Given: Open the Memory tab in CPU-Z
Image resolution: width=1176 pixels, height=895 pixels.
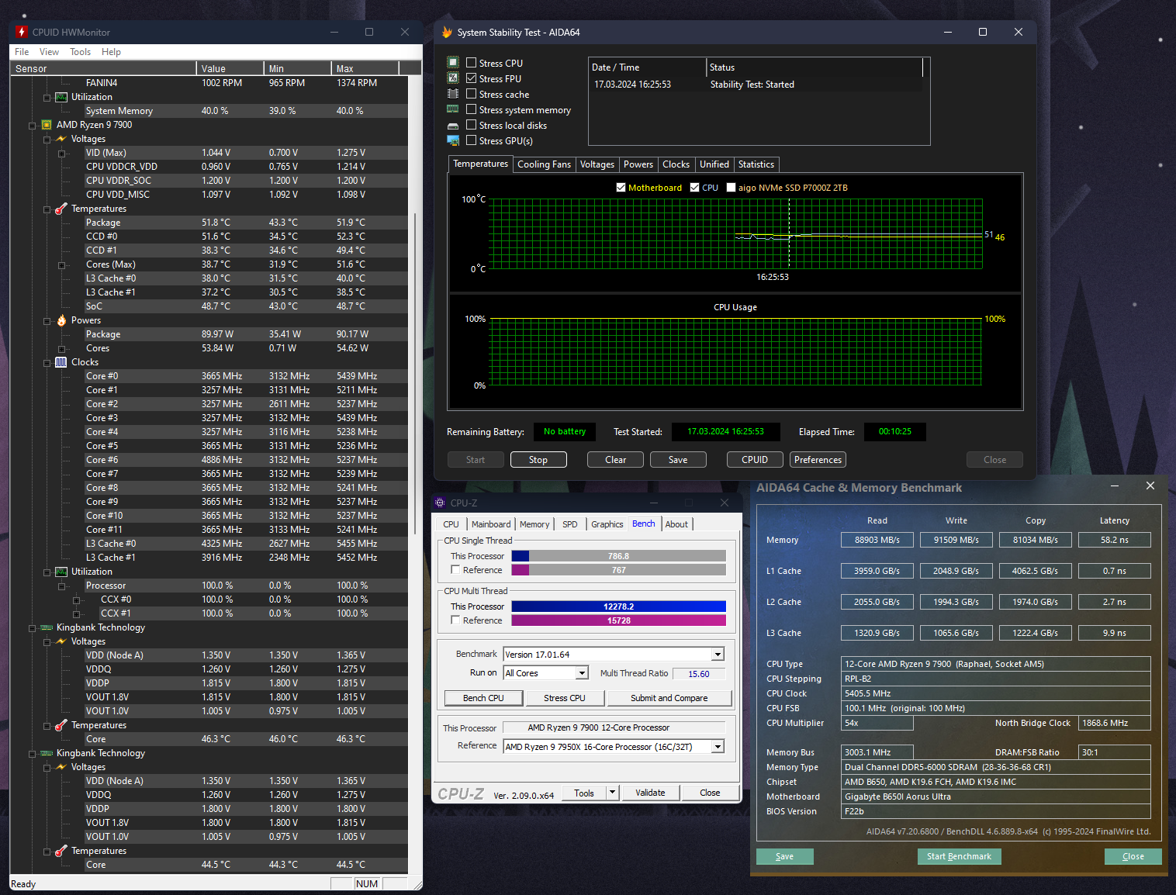Looking at the screenshot, I should 534,524.
